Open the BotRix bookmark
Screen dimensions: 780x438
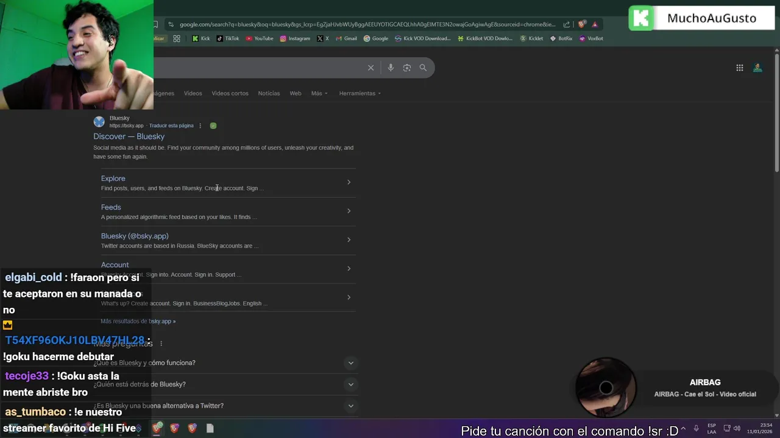pos(561,38)
